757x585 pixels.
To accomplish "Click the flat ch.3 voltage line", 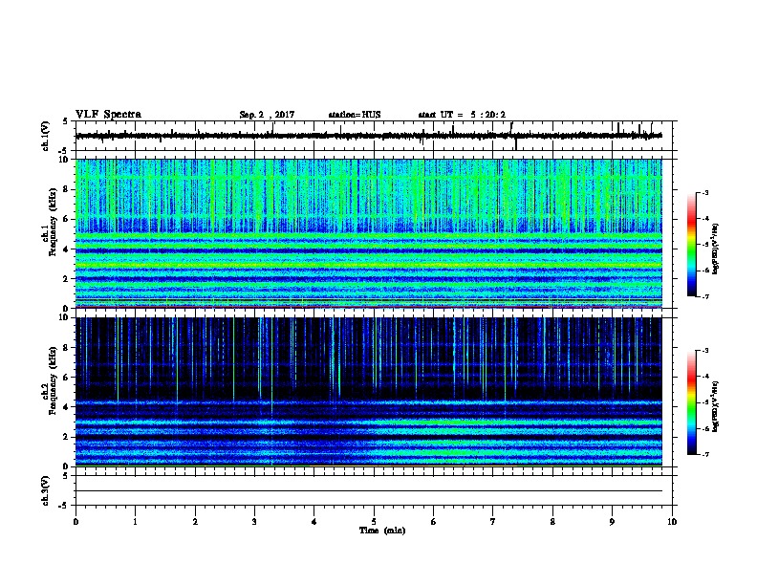I will [x=369, y=491].
